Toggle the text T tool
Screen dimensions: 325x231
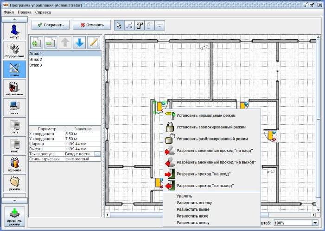pos(140,24)
